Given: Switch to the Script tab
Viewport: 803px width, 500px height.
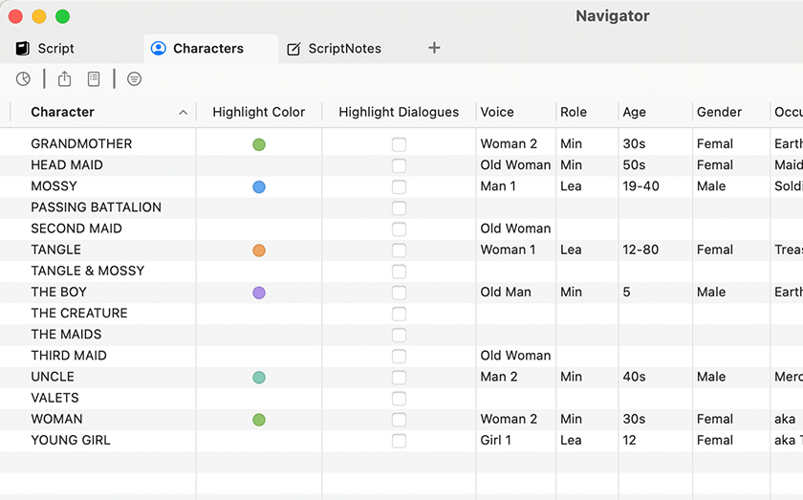Looking at the screenshot, I should click(x=55, y=49).
